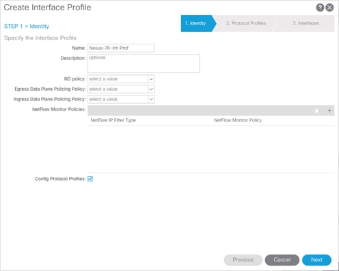
Task: Go to step 2 Protocol Profiles
Action: tap(246, 23)
